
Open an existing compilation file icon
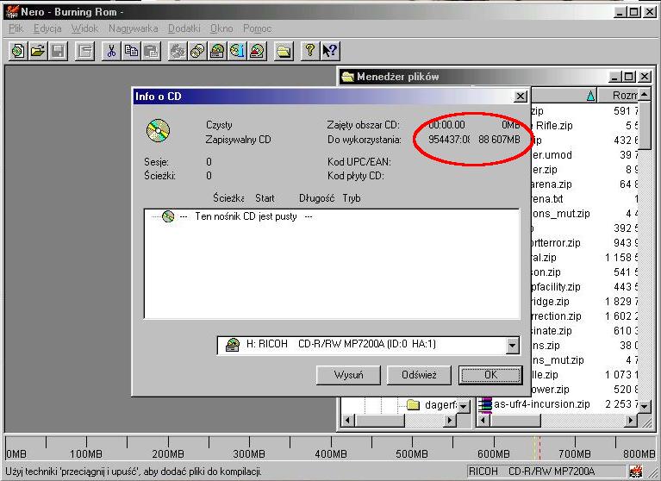pos(38,52)
